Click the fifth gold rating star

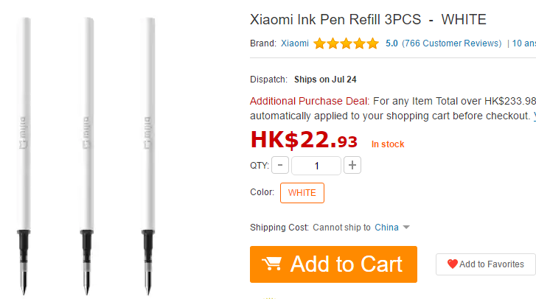372,43
